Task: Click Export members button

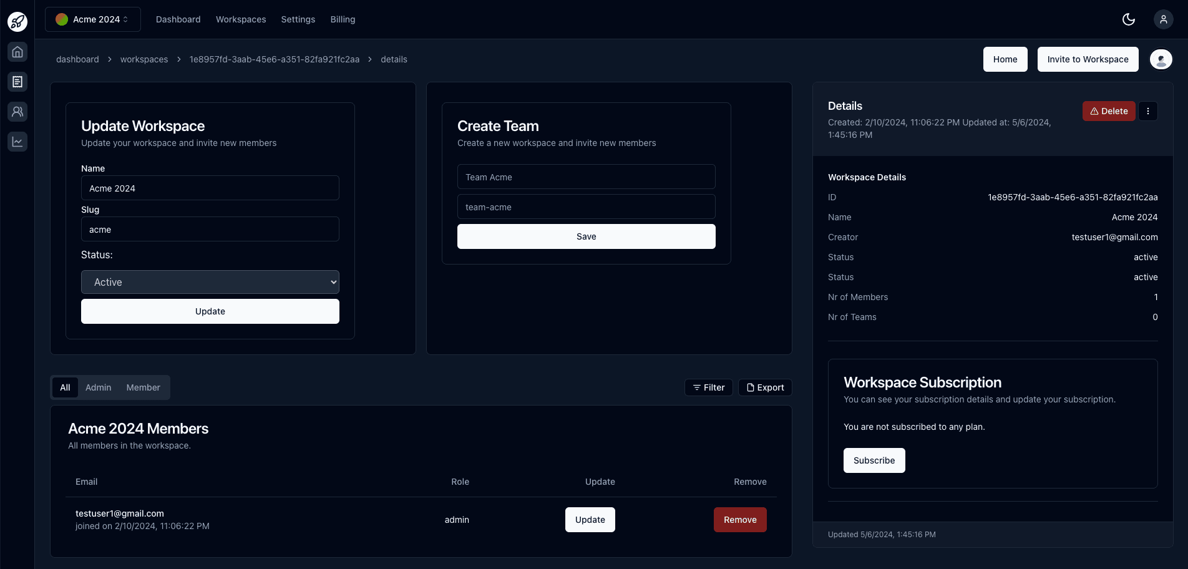Action: click(x=765, y=387)
